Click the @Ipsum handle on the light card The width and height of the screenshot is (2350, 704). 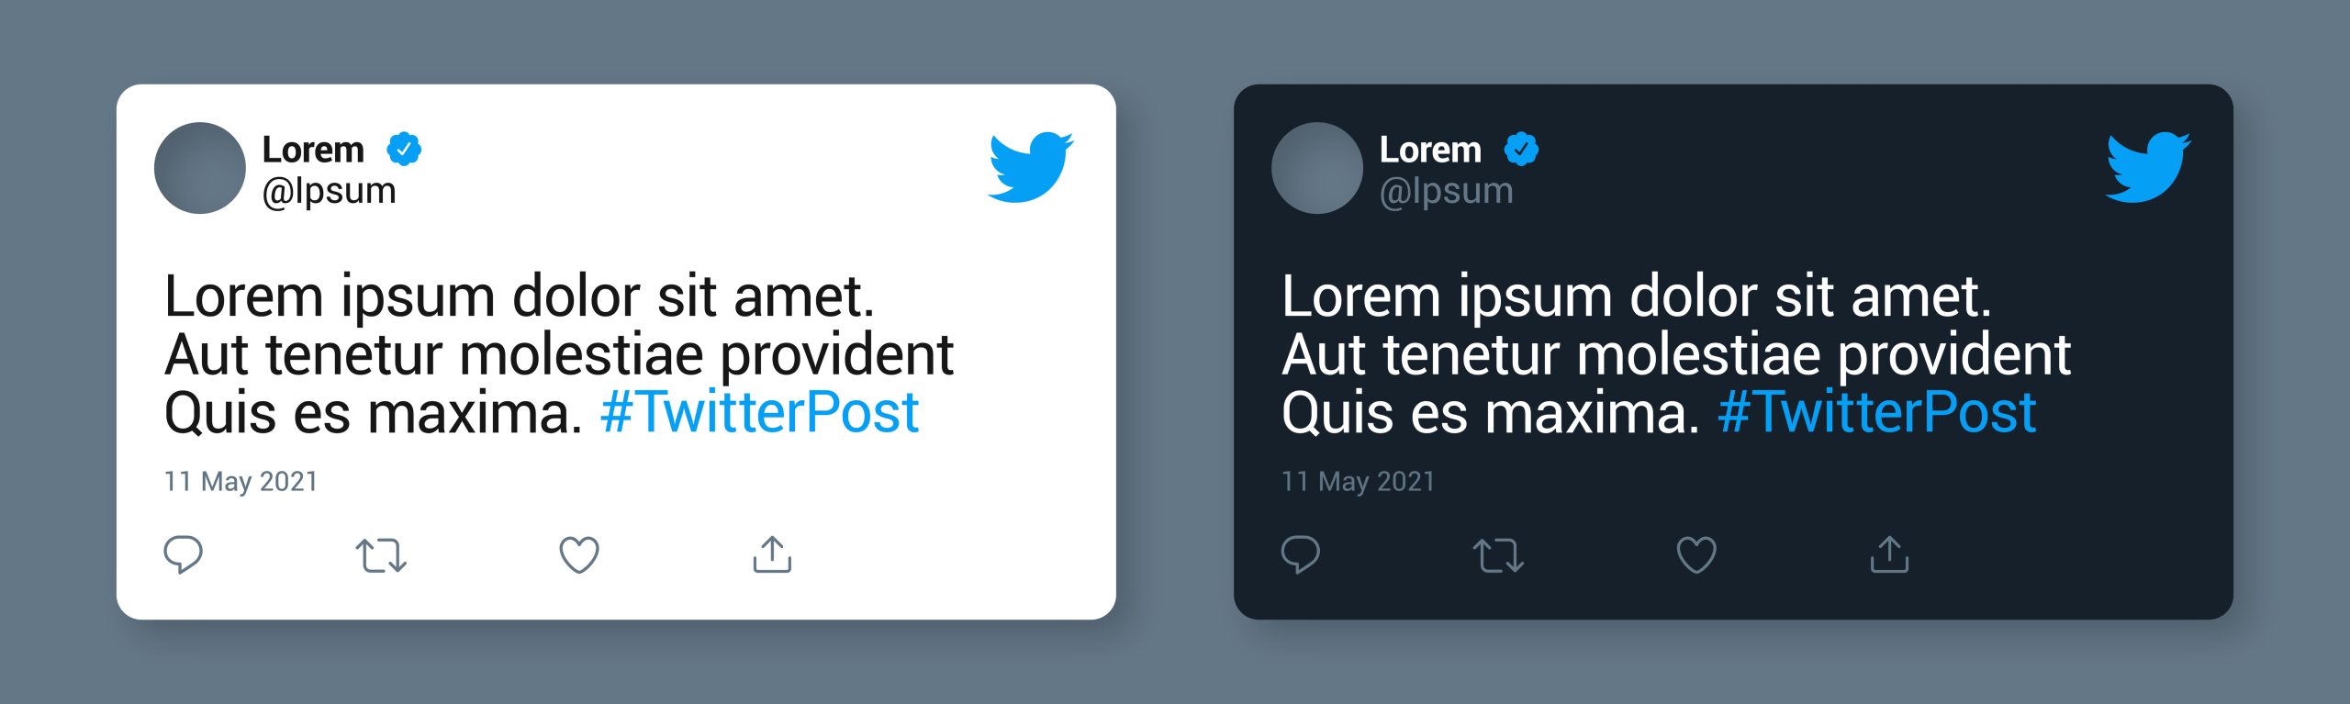[x=329, y=191]
